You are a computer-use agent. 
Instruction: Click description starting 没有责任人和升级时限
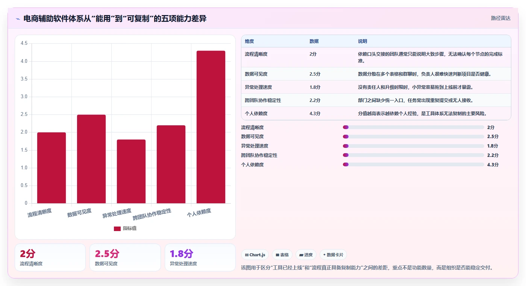pyautogui.click(x=415, y=87)
